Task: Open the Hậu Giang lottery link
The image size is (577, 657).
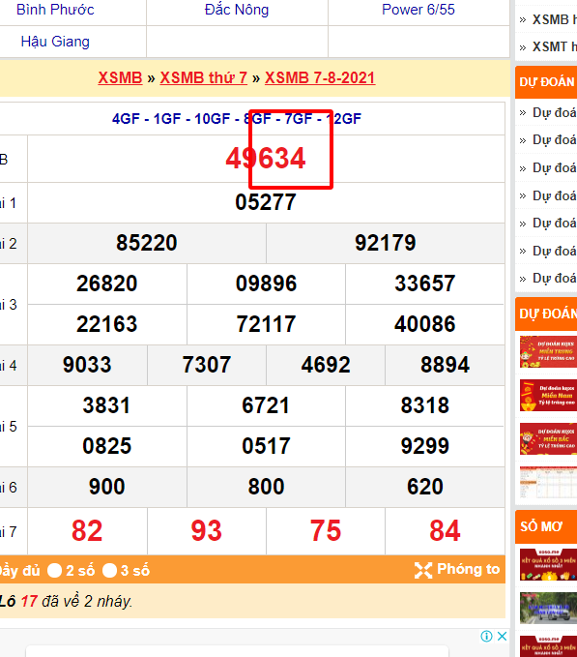Action: point(55,42)
